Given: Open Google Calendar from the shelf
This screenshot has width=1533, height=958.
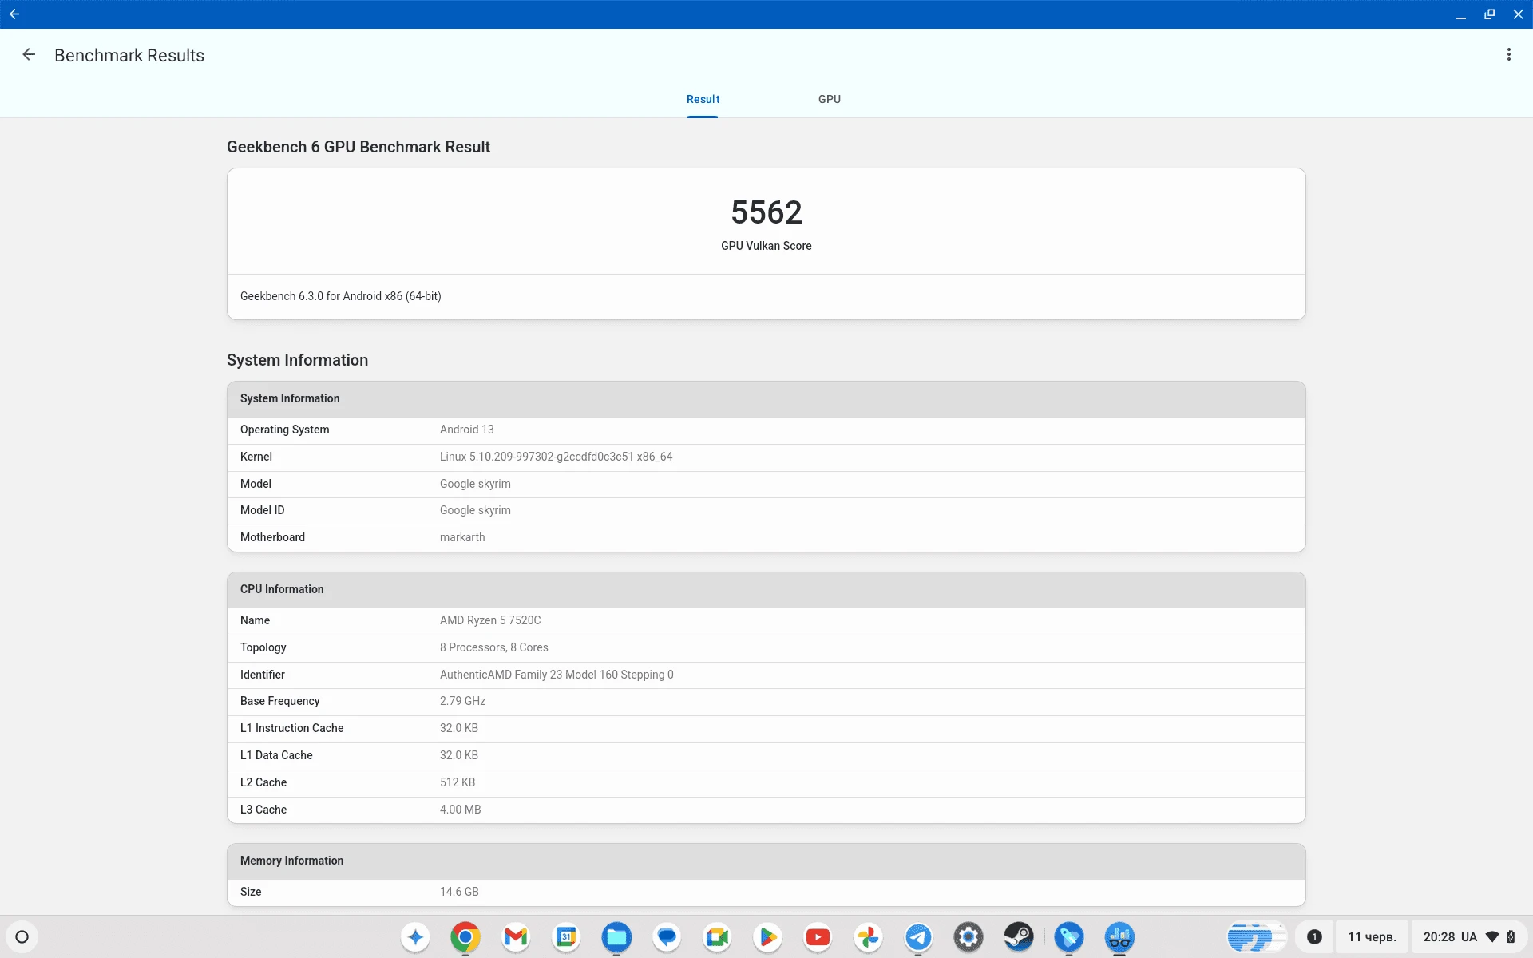Looking at the screenshot, I should click(x=566, y=936).
